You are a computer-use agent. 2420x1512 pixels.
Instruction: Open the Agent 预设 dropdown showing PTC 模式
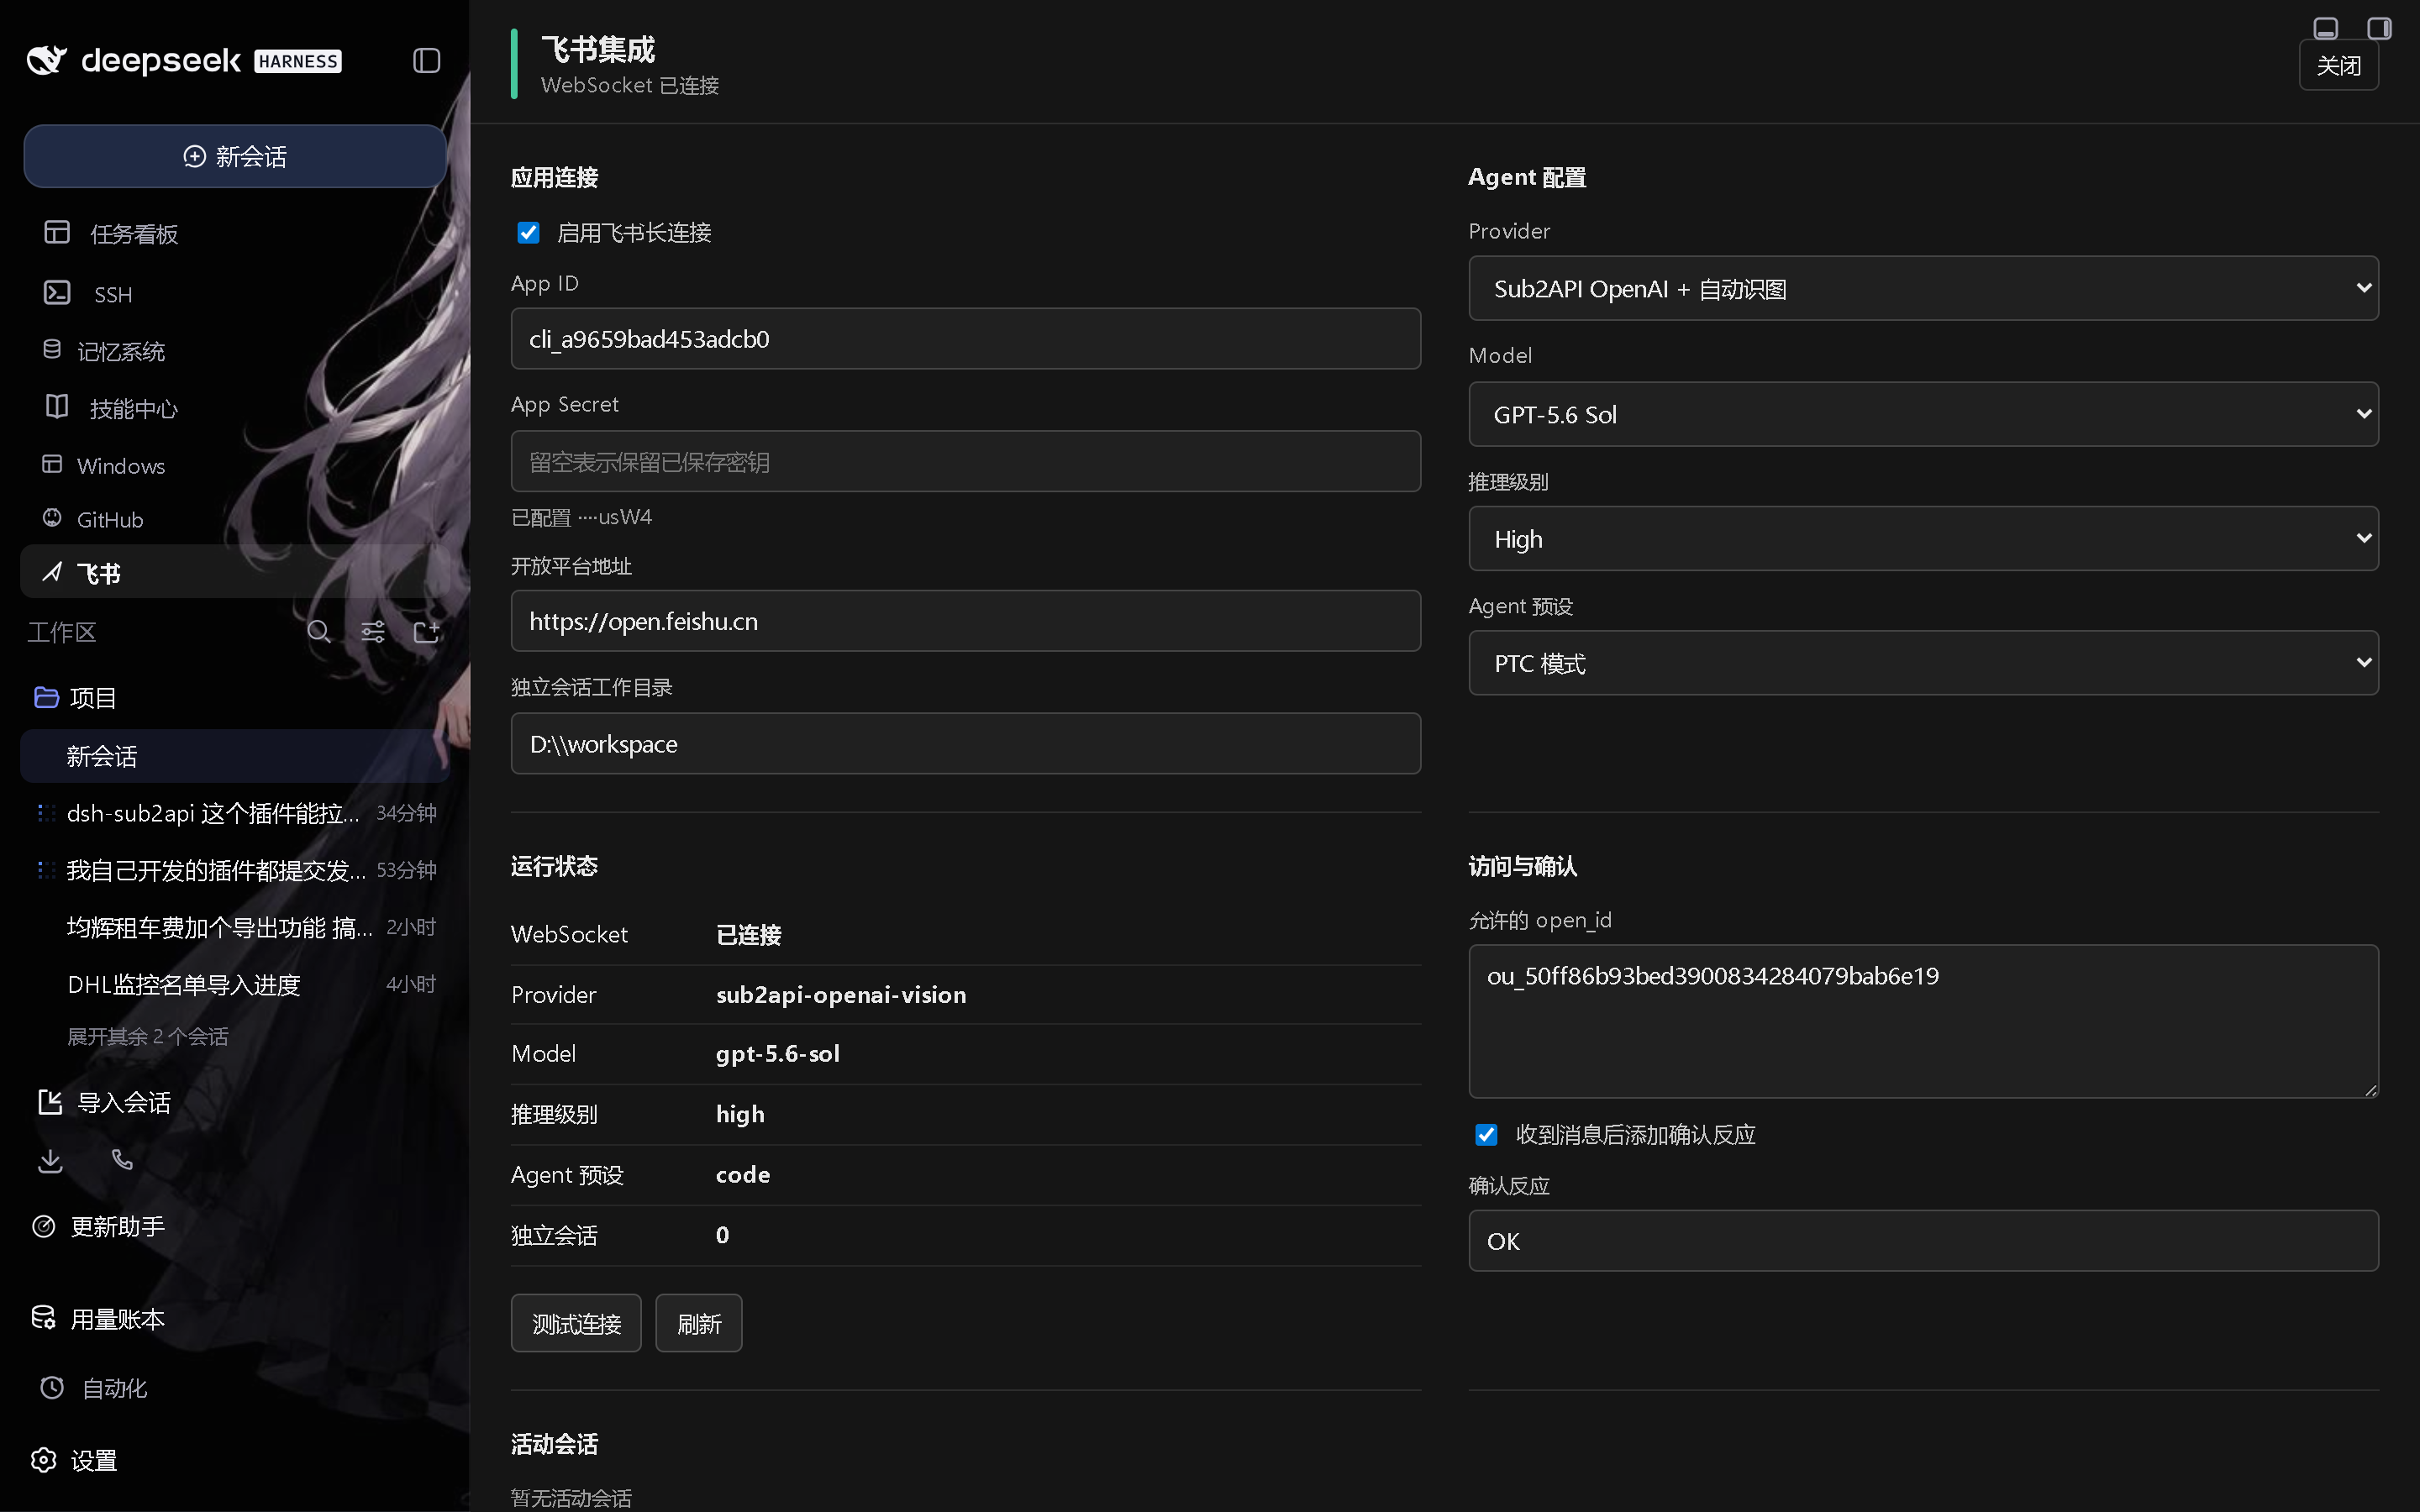pyautogui.click(x=1923, y=663)
